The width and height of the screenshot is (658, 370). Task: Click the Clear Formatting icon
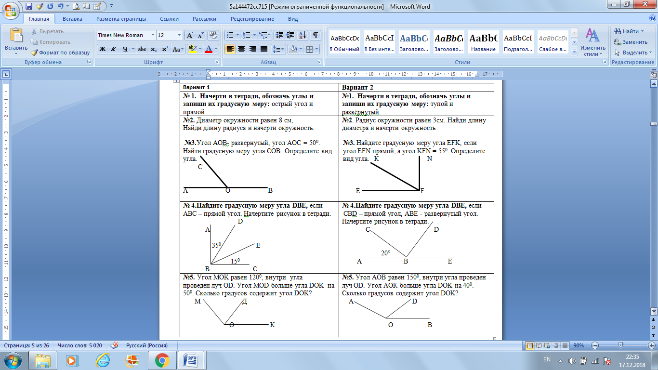pos(214,35)
